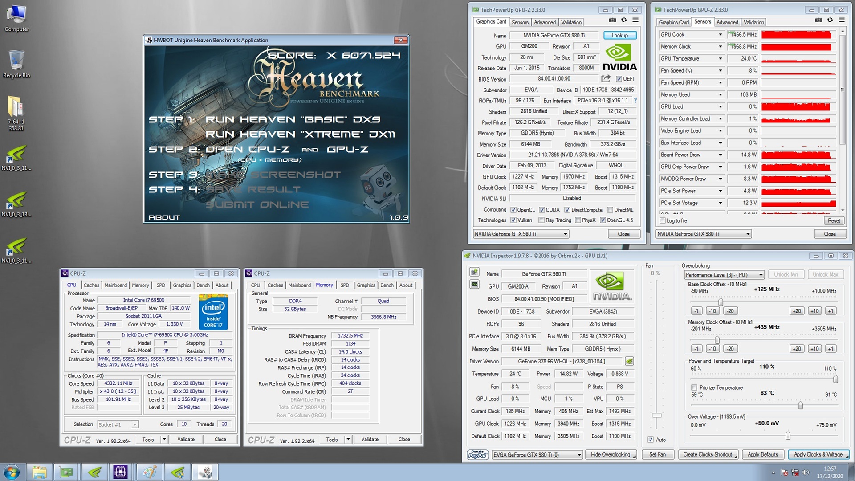Open the NVI_0_3_13 desktop shortcut
This screenshot has width=855, height=481.
[16, 204]
